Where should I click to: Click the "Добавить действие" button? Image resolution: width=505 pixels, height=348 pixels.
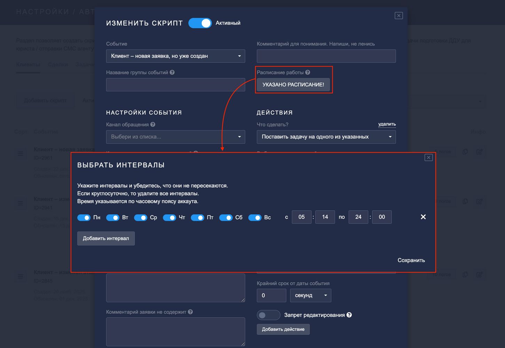[283, 329]
